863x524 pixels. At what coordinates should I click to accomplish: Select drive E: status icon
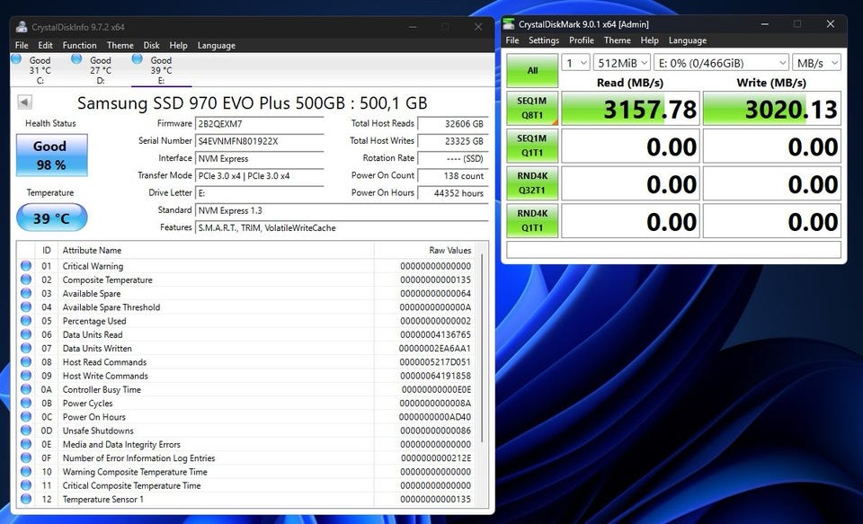(138, 60)
